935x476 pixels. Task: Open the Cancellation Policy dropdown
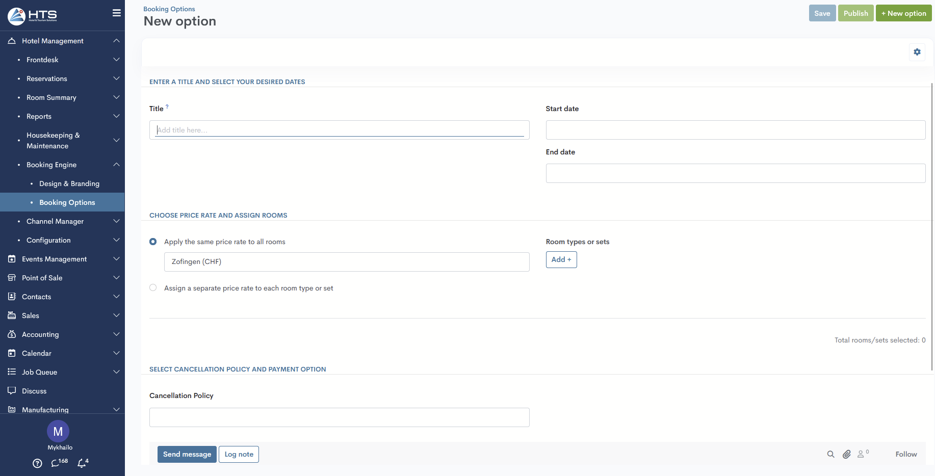tap(339, 417)
